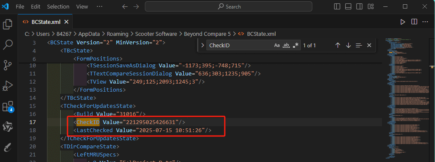The height and width of the screenshot is (162, 435).
Task: Toggle Use Regular Expression in find widget
Action: [x=295, y=46]
